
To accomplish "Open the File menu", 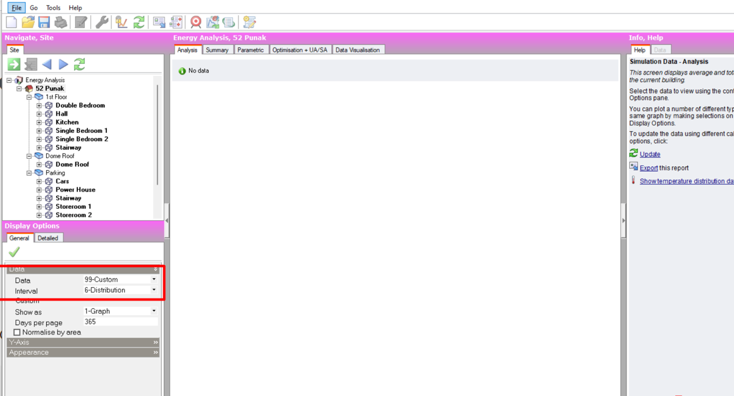I will 16,8.
